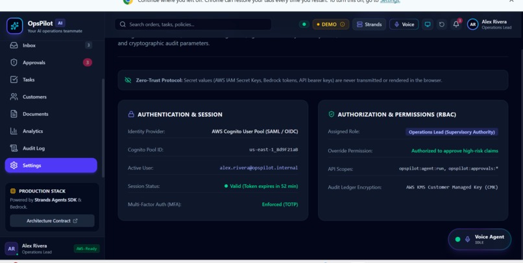Click the search magnifier icon
Image resolution: width=523 pixels, height=263 pixels.
[x=123, y=25]
